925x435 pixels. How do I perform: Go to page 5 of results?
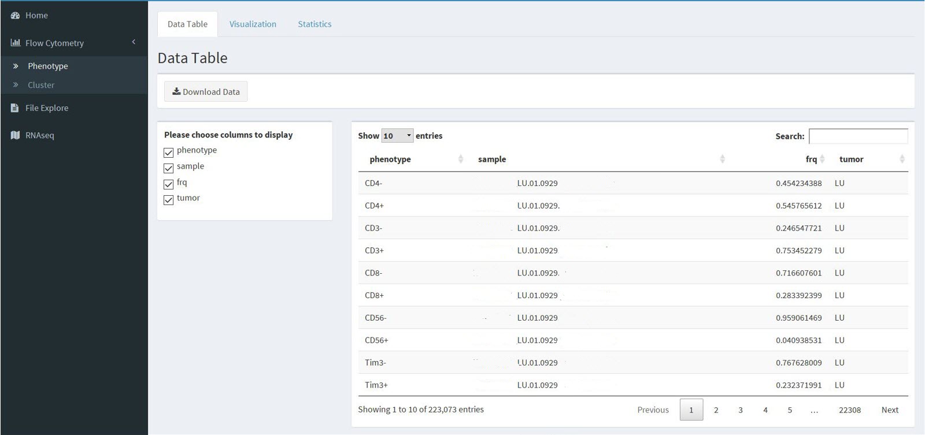pos(790,410)
